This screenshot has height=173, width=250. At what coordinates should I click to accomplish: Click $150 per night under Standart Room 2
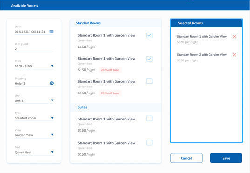[188, 60]
